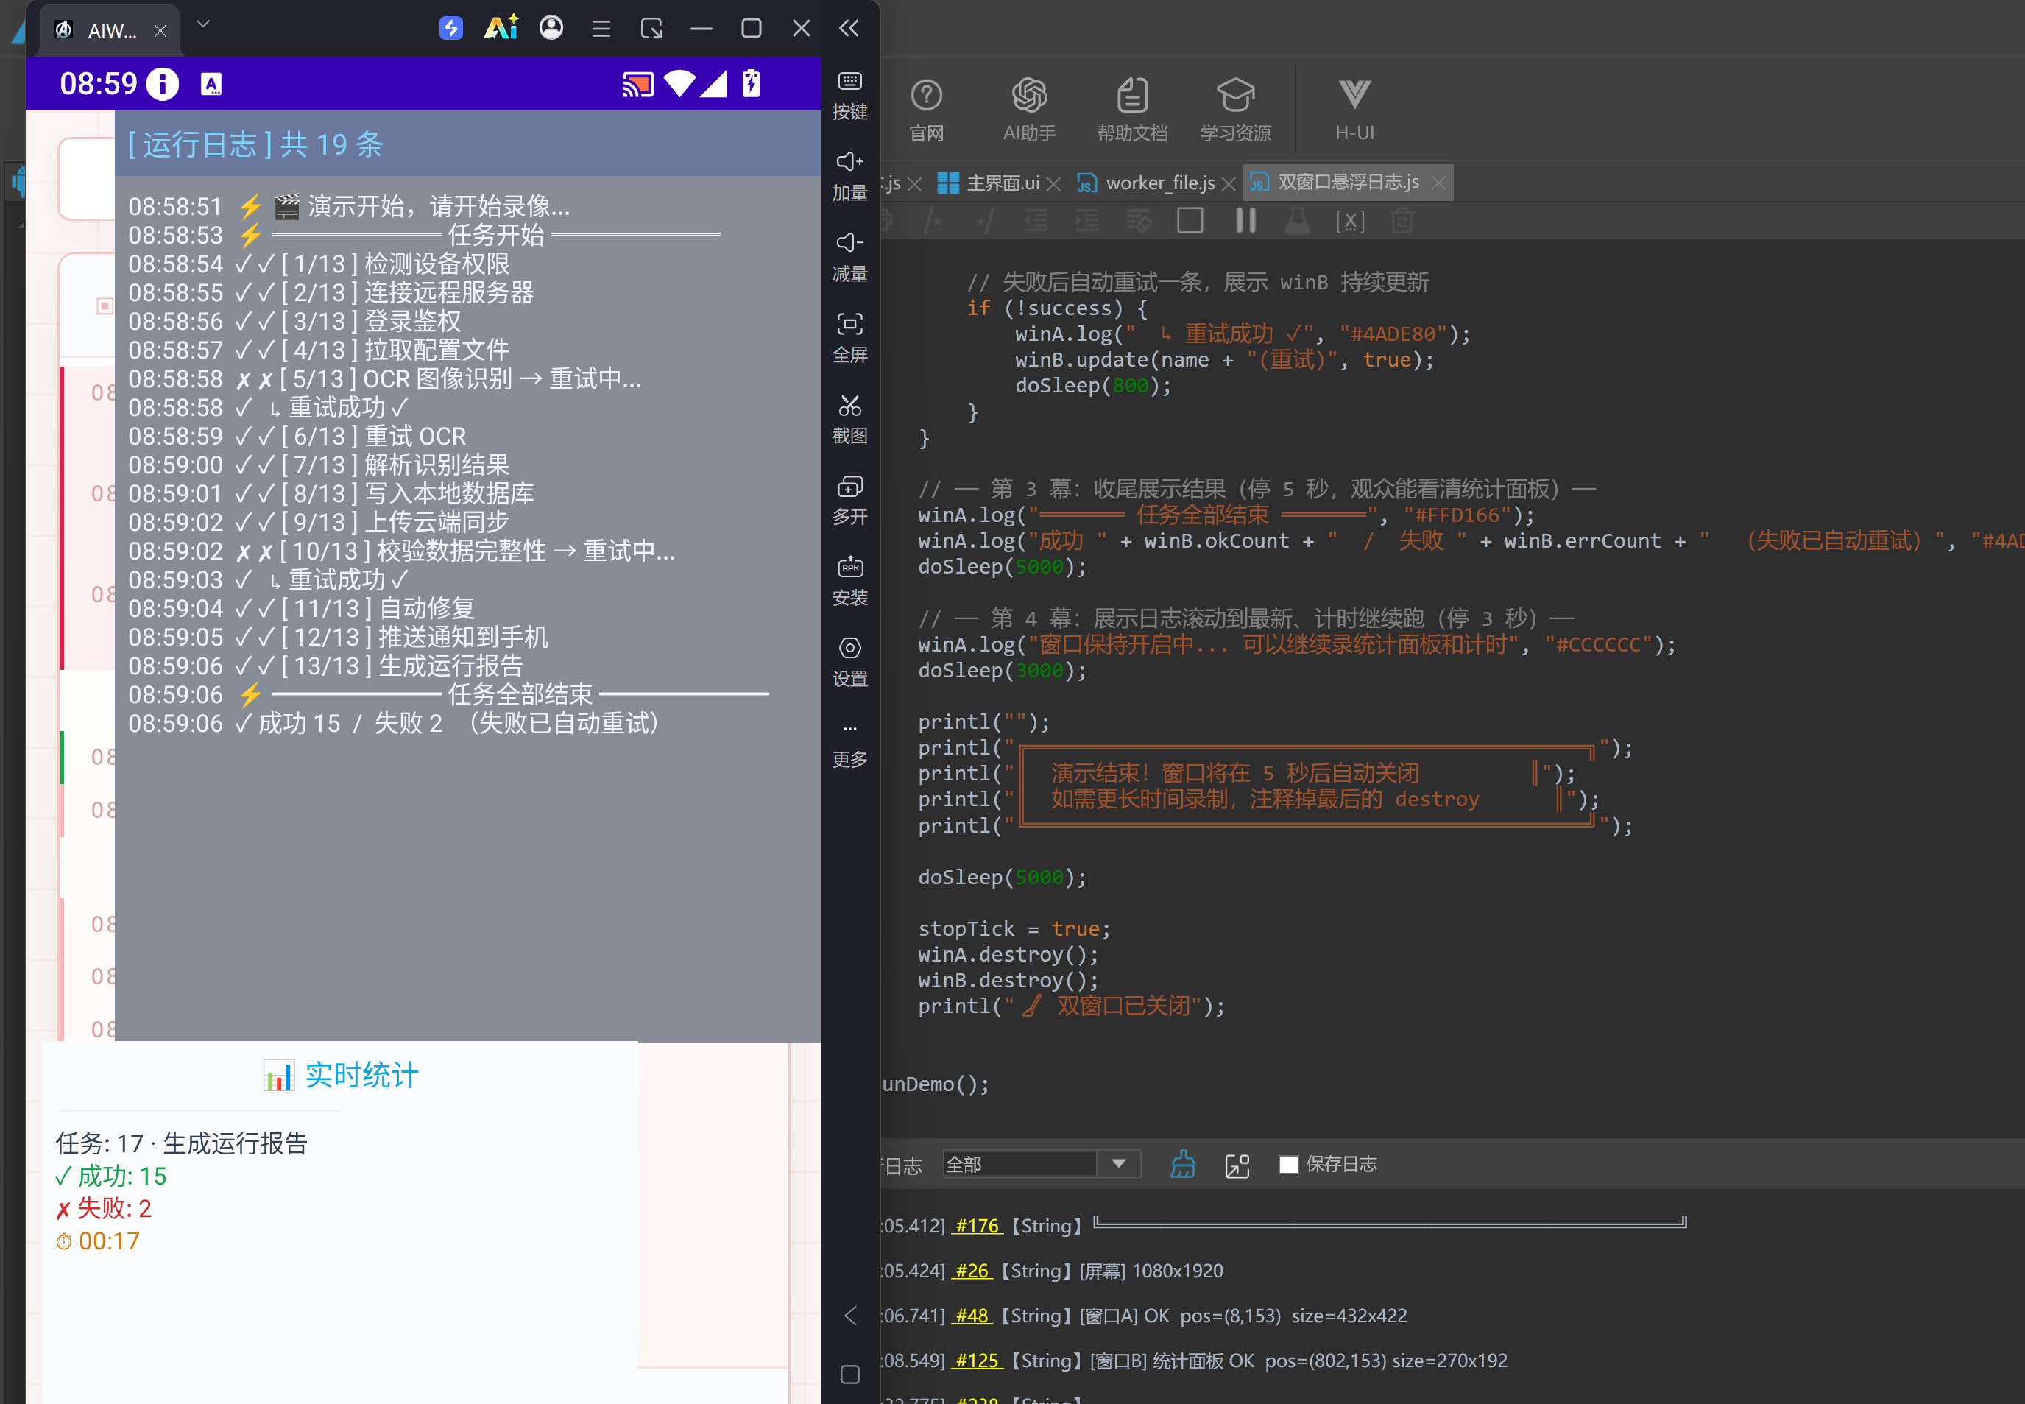Expand the 全部 log filter dropdown
The width and height of the screenshot is (2025, 1404).
[x=1118, y=1164]
